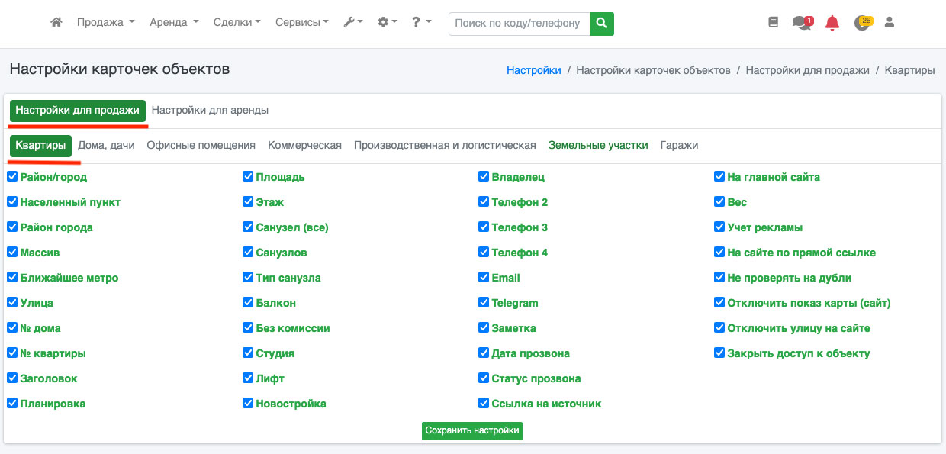Open the book icon in header
946x454 pixels.
[773, 23]
